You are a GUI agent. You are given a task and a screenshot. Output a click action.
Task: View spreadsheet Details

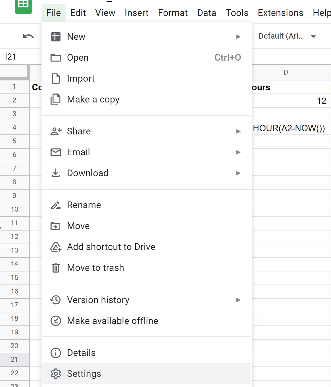point(81,353)
